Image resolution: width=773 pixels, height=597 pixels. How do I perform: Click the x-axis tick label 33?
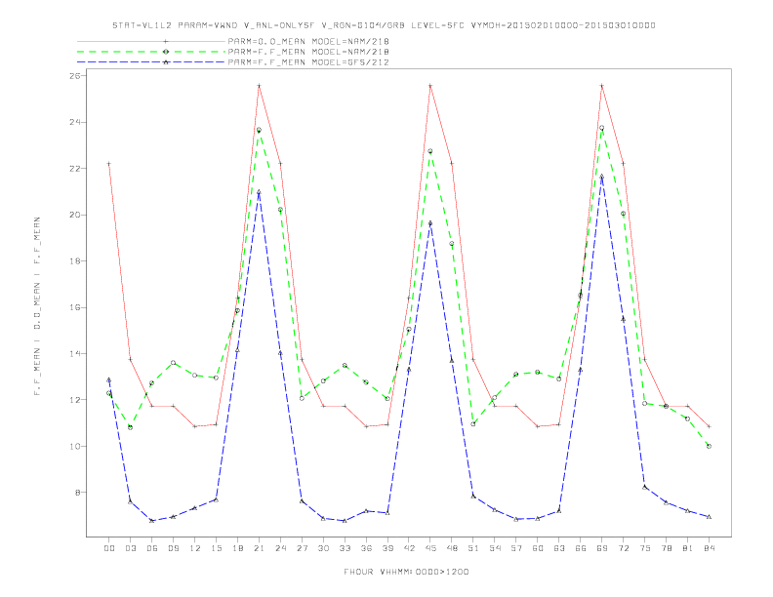coord(345,548)
